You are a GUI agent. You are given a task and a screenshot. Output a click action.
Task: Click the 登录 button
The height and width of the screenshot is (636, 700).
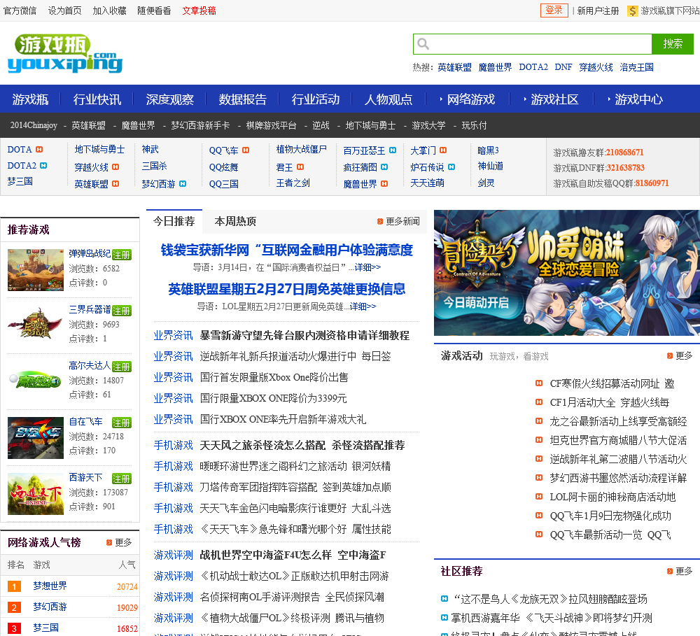coord(554,10)
